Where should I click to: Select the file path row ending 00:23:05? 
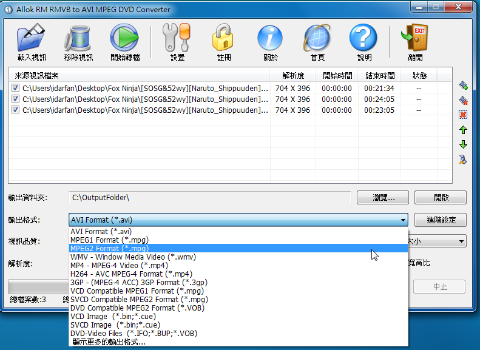(x=145, y=110)
